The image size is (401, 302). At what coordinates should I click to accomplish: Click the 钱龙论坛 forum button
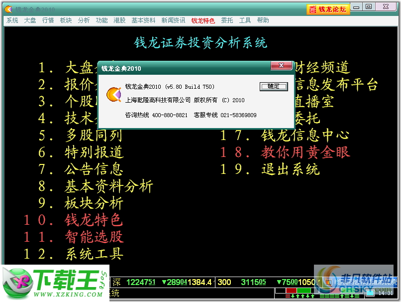coord(328,9)
